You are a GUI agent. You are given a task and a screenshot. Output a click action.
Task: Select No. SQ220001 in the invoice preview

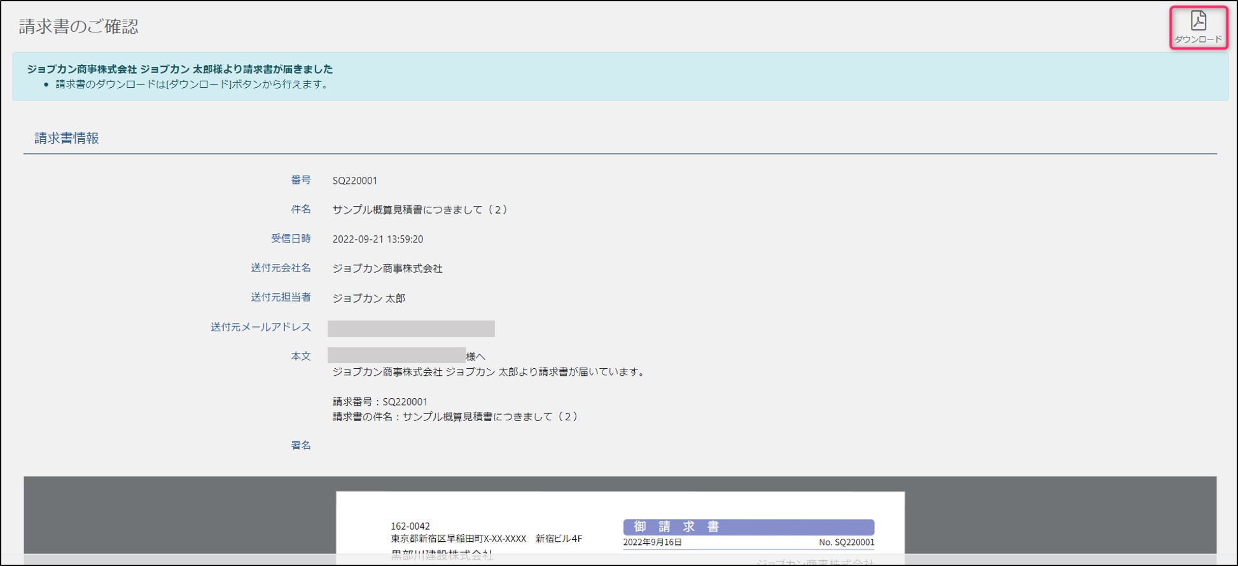point(847,542)
